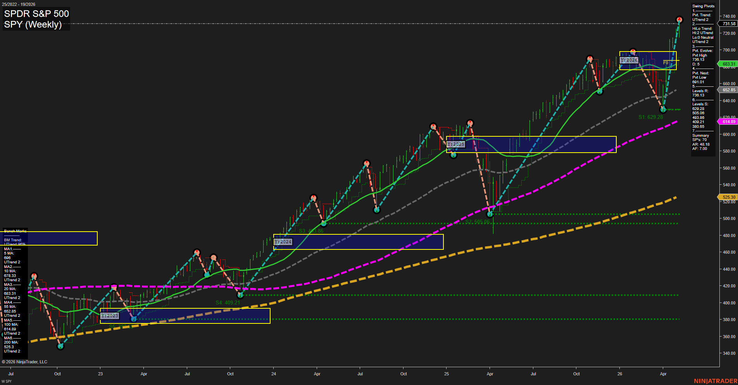Select the S4: 409.21 support label
Screen dimensions: 738x385
[x=228, y=302]
